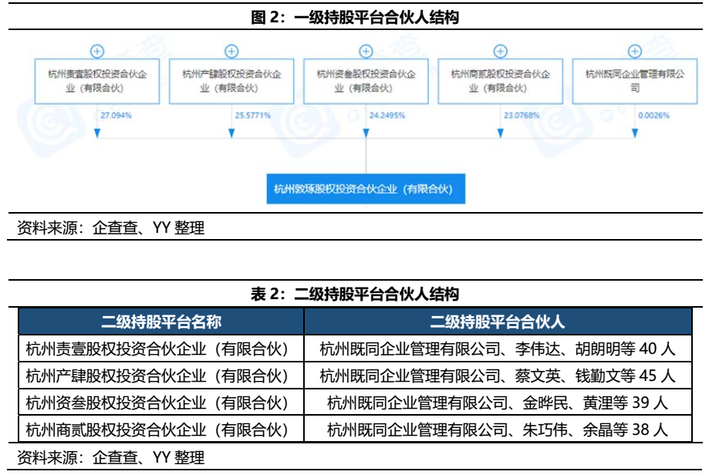Click blue arrow beside 27.094% label

tap(97, 134)
